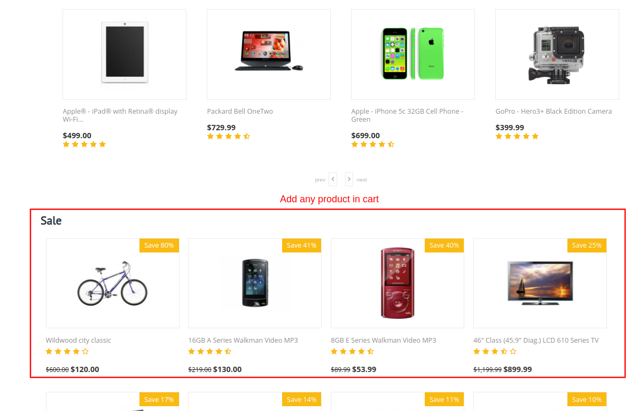639x411 pixels.
Task: Select the GoPro Hero3+ camera image
Action: click(x=557, y=53)
